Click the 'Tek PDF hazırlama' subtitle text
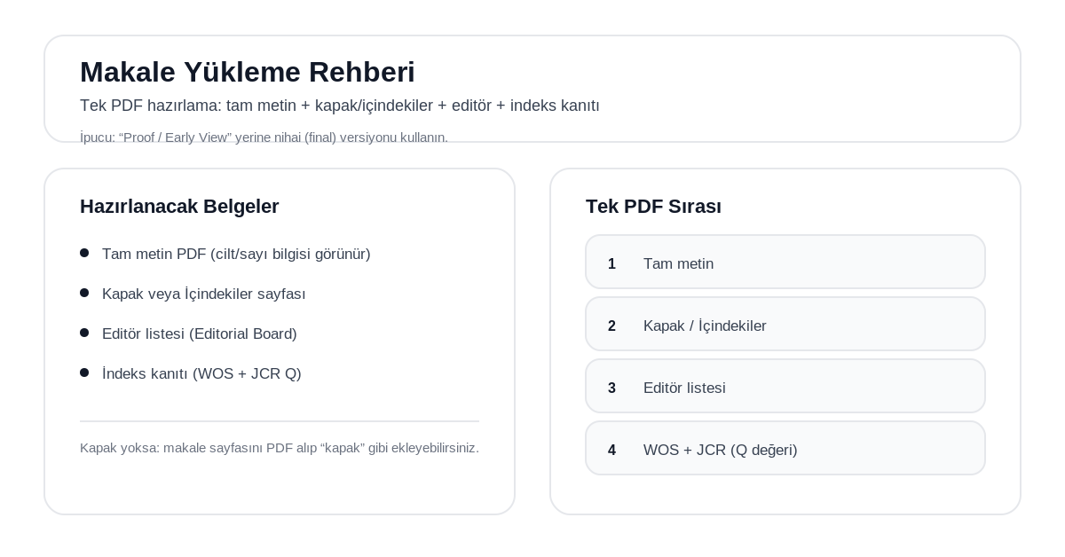The width and height of the screenshot is (1065, 557). coord(339,106)
